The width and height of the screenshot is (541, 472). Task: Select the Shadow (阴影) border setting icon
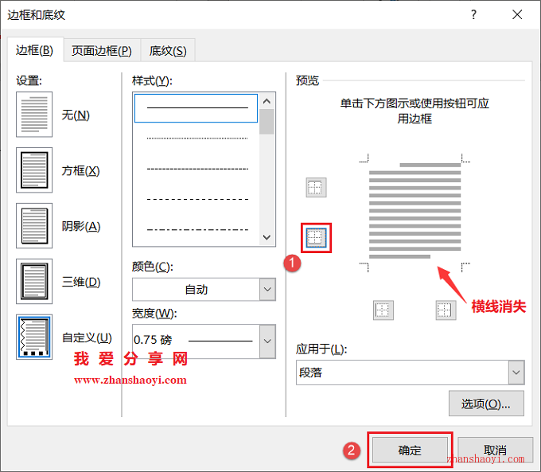pyautogui.click(x=34, y=226)
